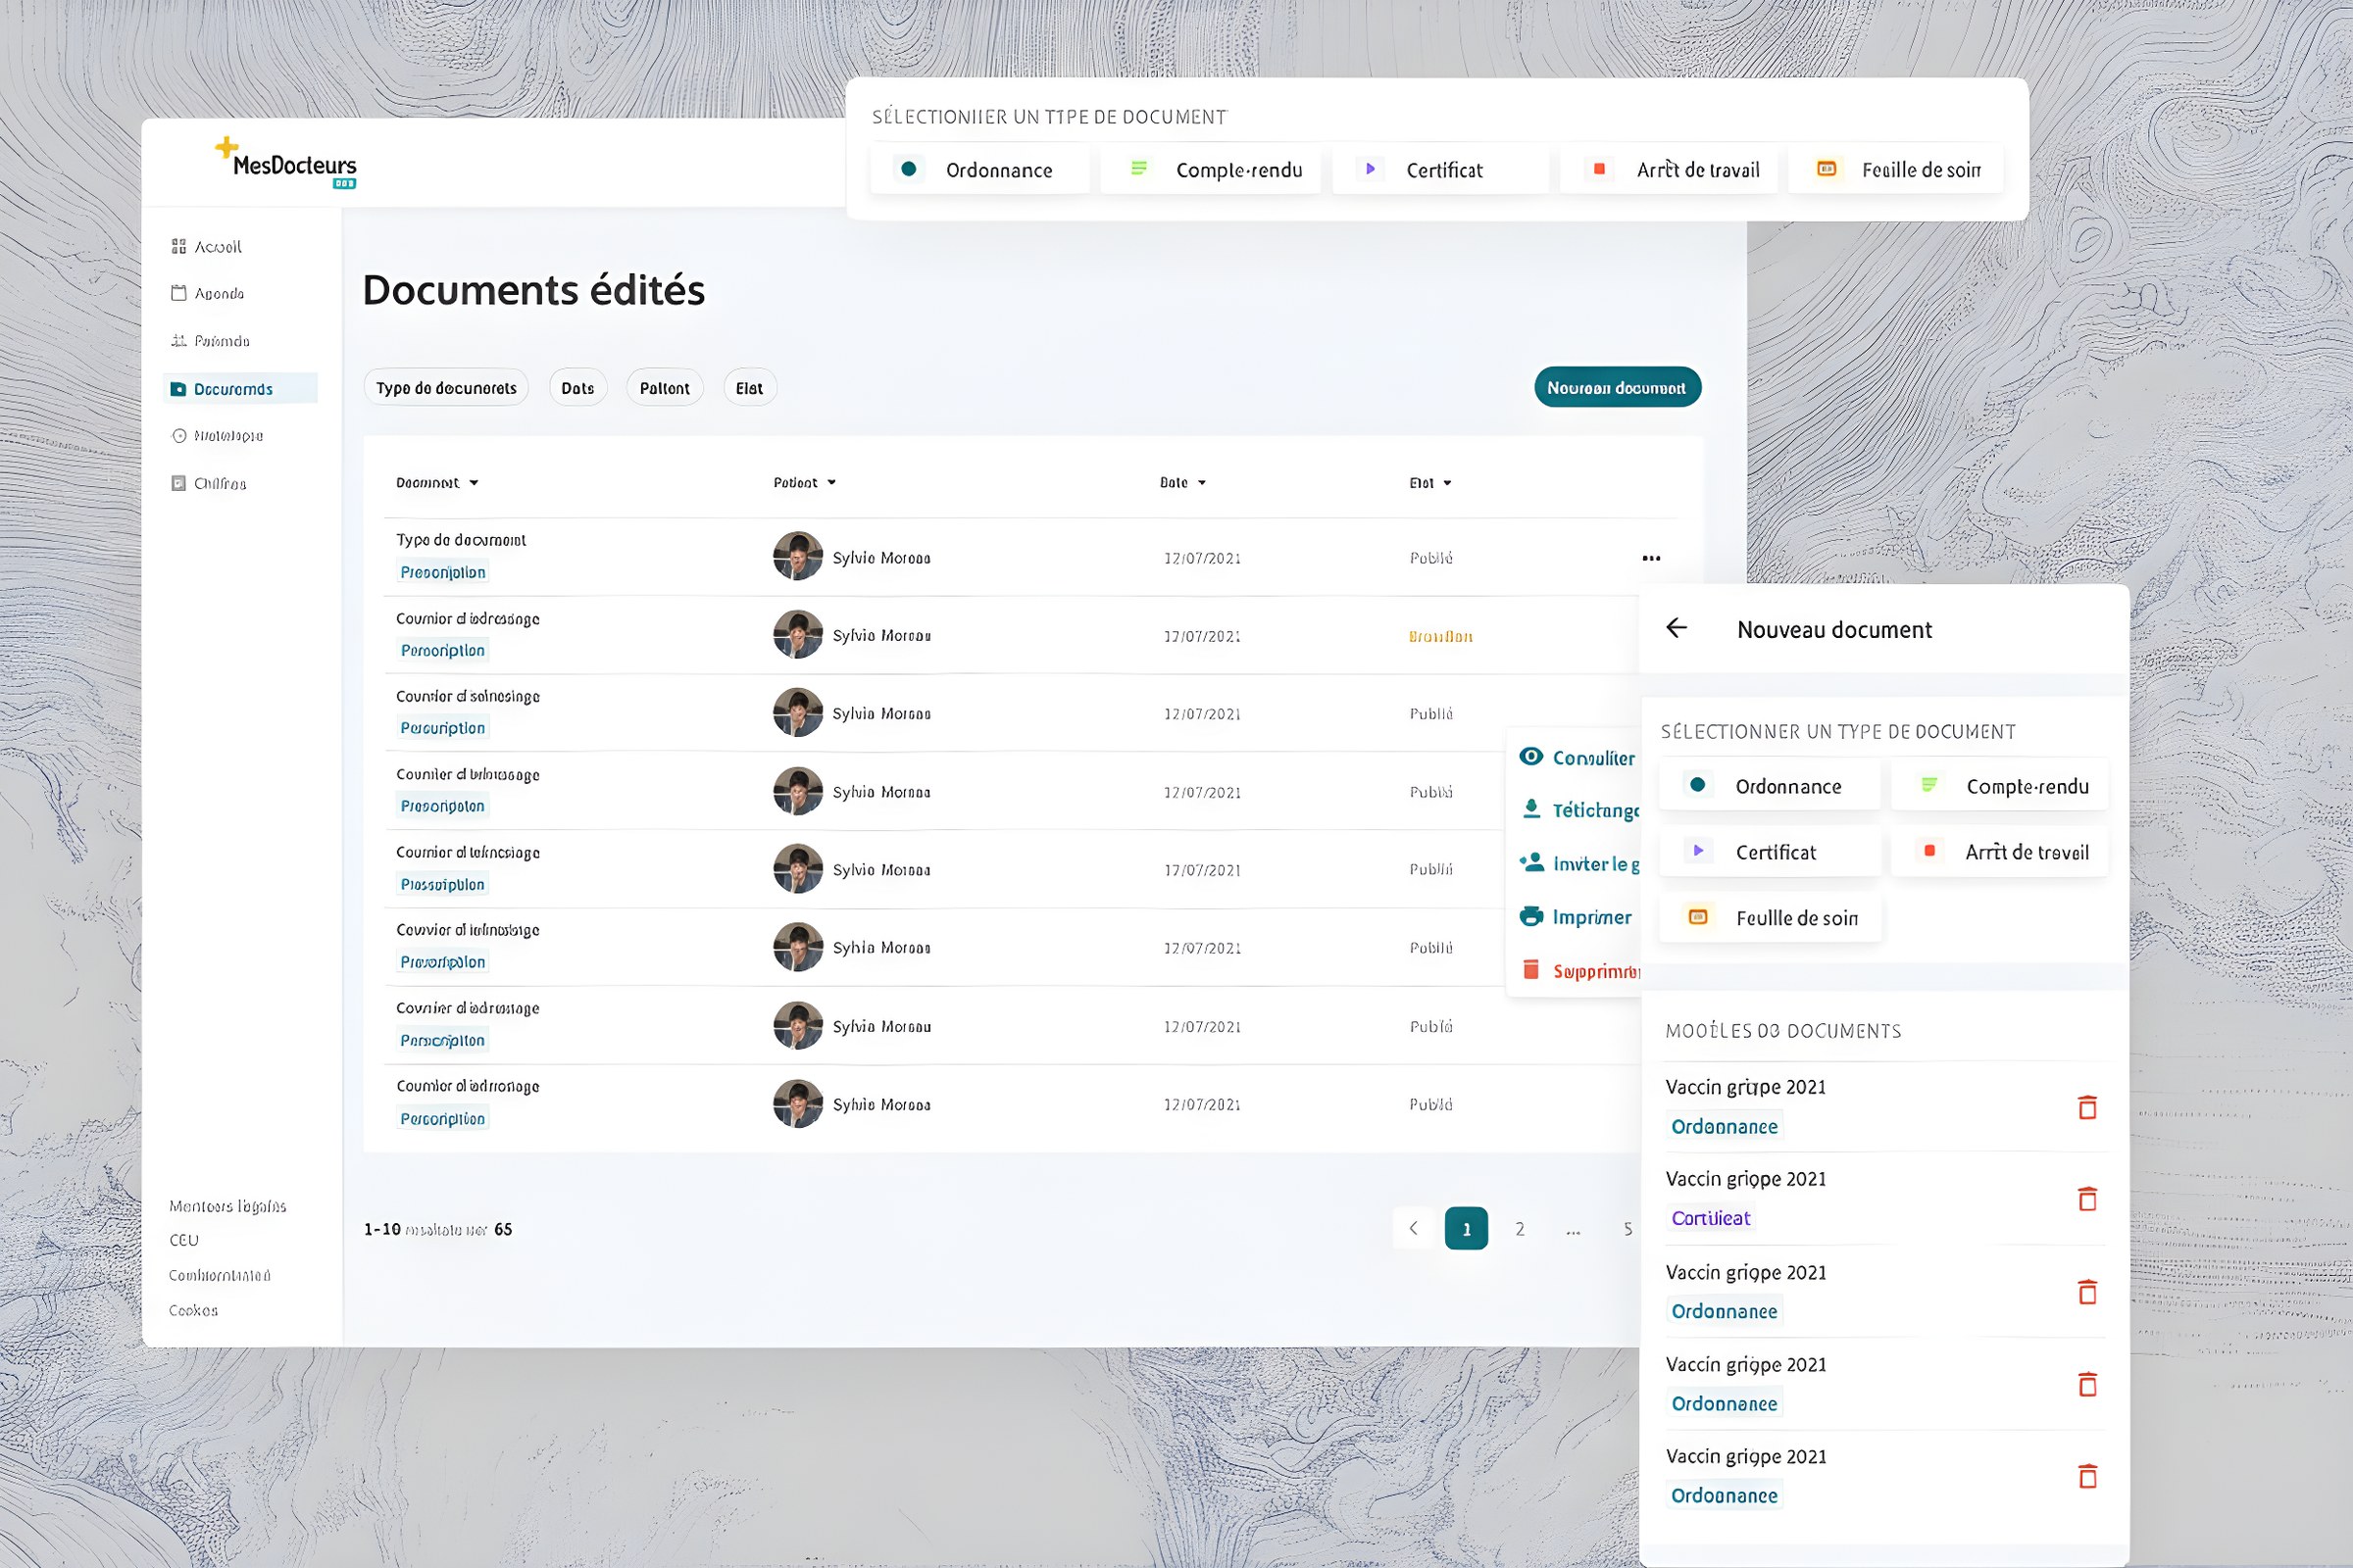The image size is (2353, 1568).
Task: Select page 1 in pagination
Action: pyautogui.click(x=1467, y=1229)
